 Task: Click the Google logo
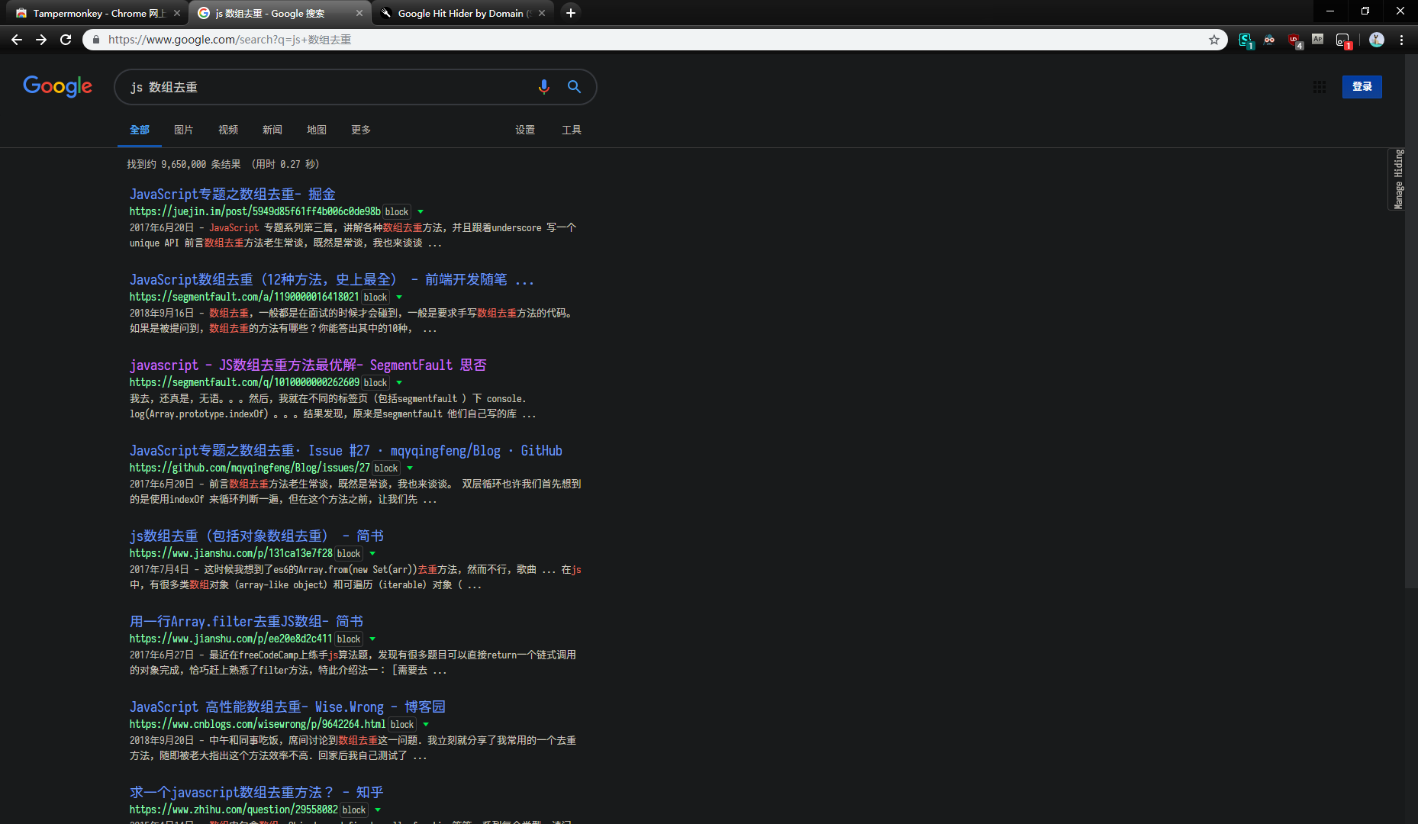(57, 86)
